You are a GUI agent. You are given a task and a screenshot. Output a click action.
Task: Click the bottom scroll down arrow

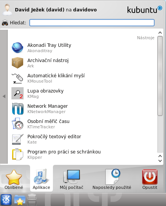coord(160,161)
